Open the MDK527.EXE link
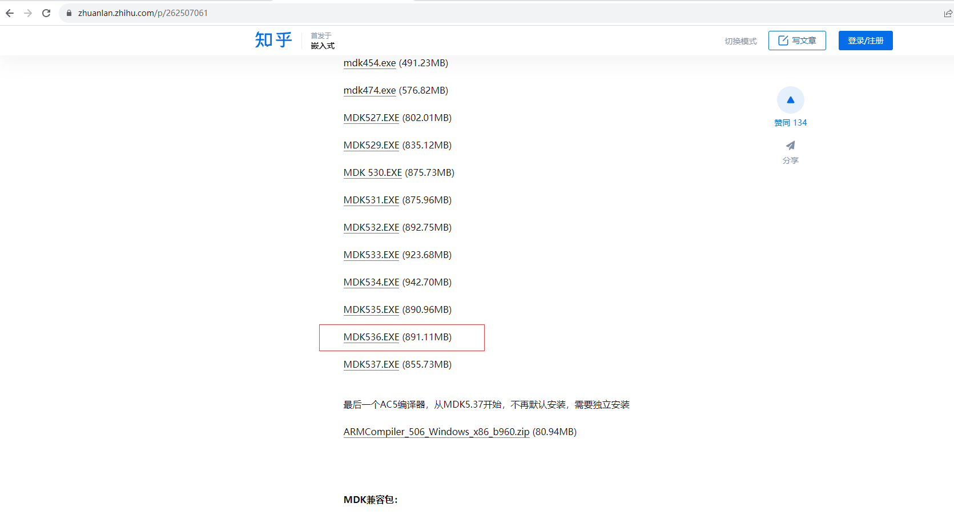 [371, 118]
